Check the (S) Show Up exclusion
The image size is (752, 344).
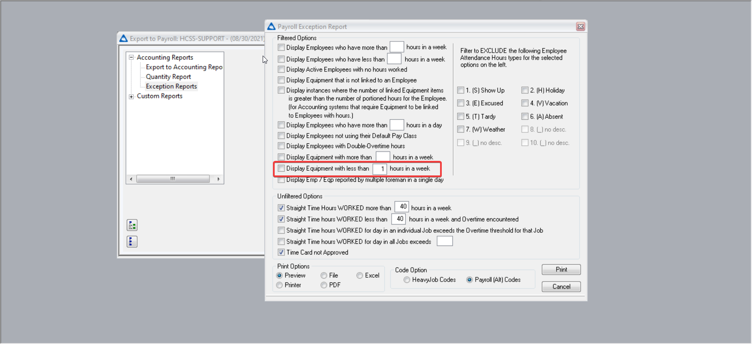click(461, 90)
